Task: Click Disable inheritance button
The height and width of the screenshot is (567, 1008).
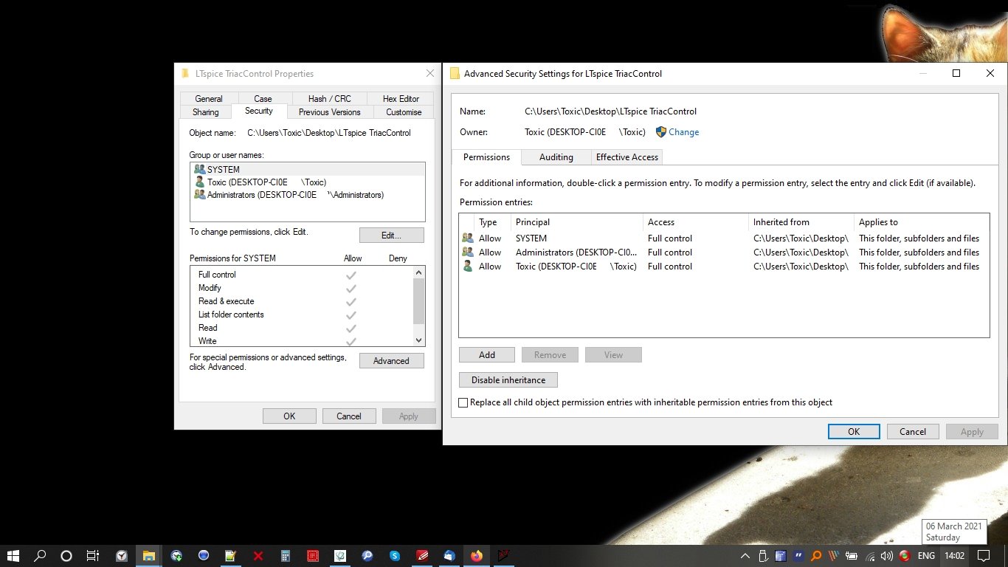Action: [x=508, y=380]
